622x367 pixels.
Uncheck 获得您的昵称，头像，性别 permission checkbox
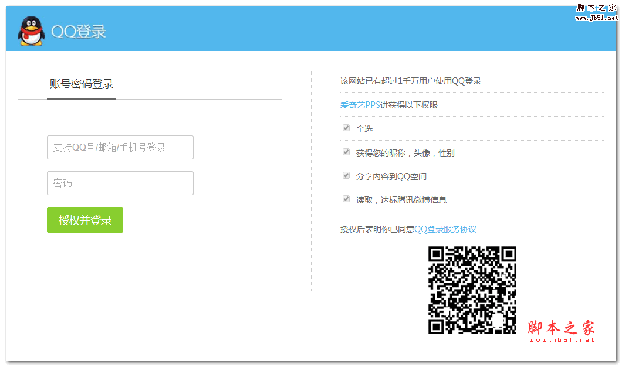pos(346,152)
